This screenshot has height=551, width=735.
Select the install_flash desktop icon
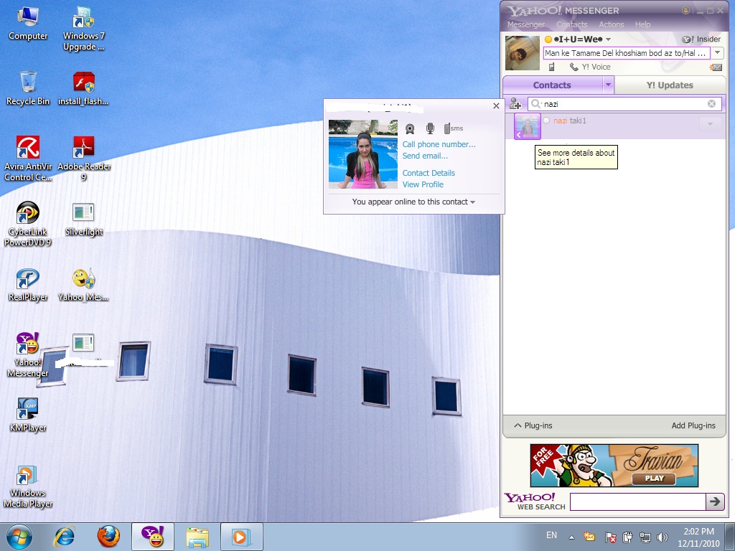(x=83, y=88)
